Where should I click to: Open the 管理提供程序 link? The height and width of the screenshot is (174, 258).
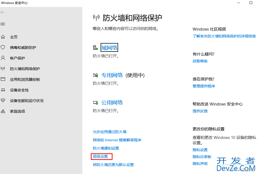204,86
